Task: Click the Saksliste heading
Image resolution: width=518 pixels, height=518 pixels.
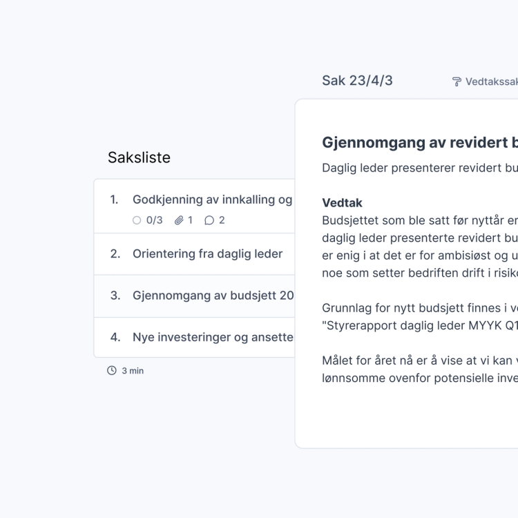Action: click(x=139, y=157)
